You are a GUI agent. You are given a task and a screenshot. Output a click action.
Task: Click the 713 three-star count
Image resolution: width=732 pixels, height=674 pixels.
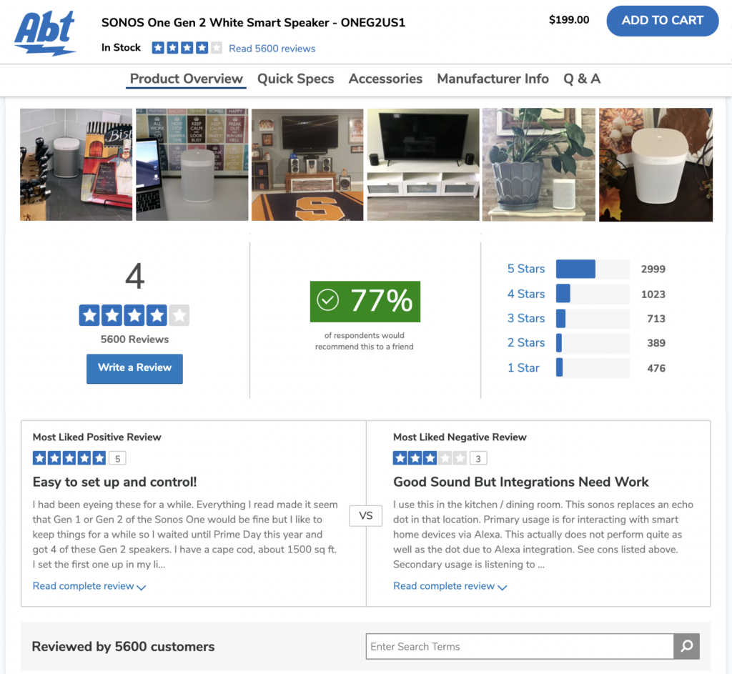pyautogui.click(x=656, y=318)
